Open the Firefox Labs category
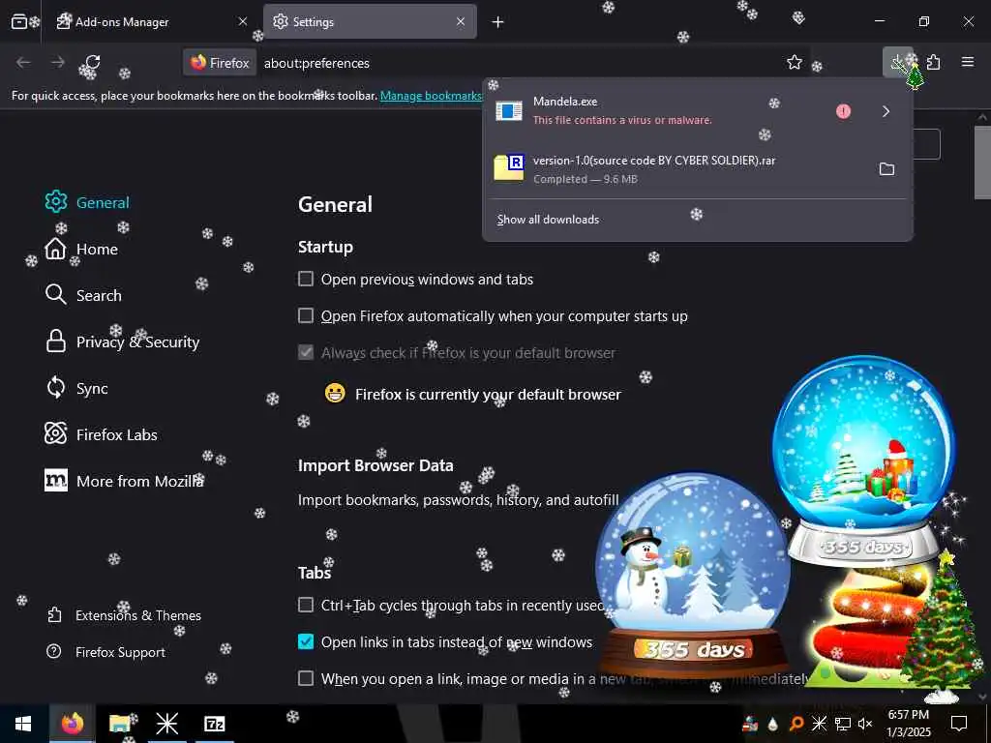 pyautogui.click(x=101, y=434)
